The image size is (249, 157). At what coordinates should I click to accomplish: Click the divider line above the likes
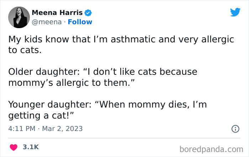[x=124, y=138]
